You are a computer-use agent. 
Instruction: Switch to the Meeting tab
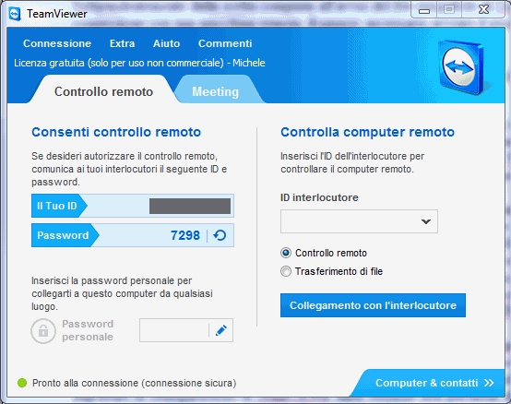(x=216, y=91)
